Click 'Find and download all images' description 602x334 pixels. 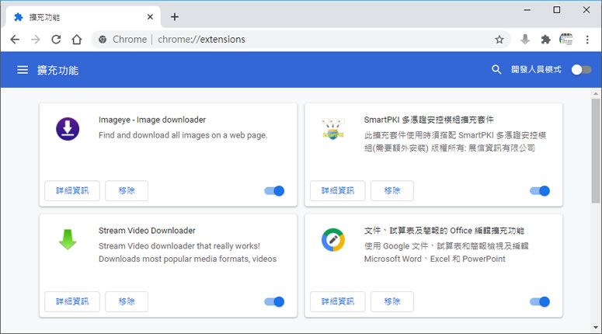(183, 135)
